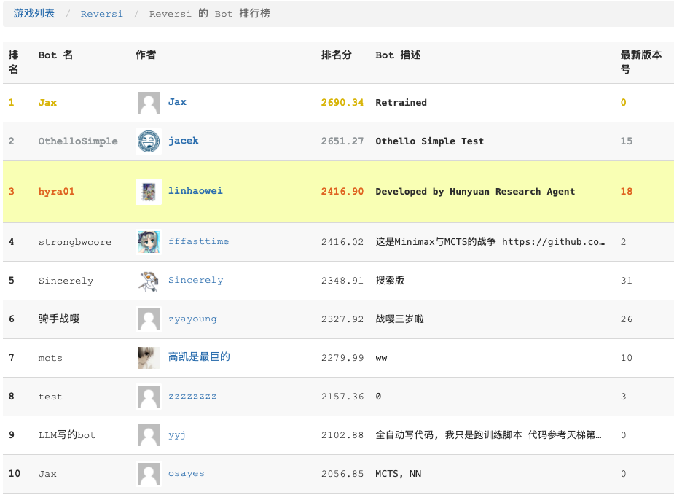Open the 游戏列表 breadcrumb link

pos(34,13)
